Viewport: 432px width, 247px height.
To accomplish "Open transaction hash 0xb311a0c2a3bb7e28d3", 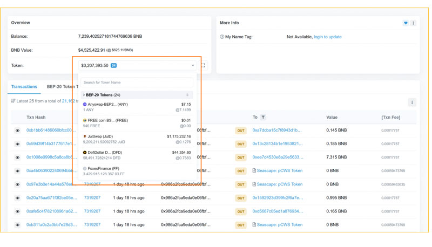I will 52,225.
